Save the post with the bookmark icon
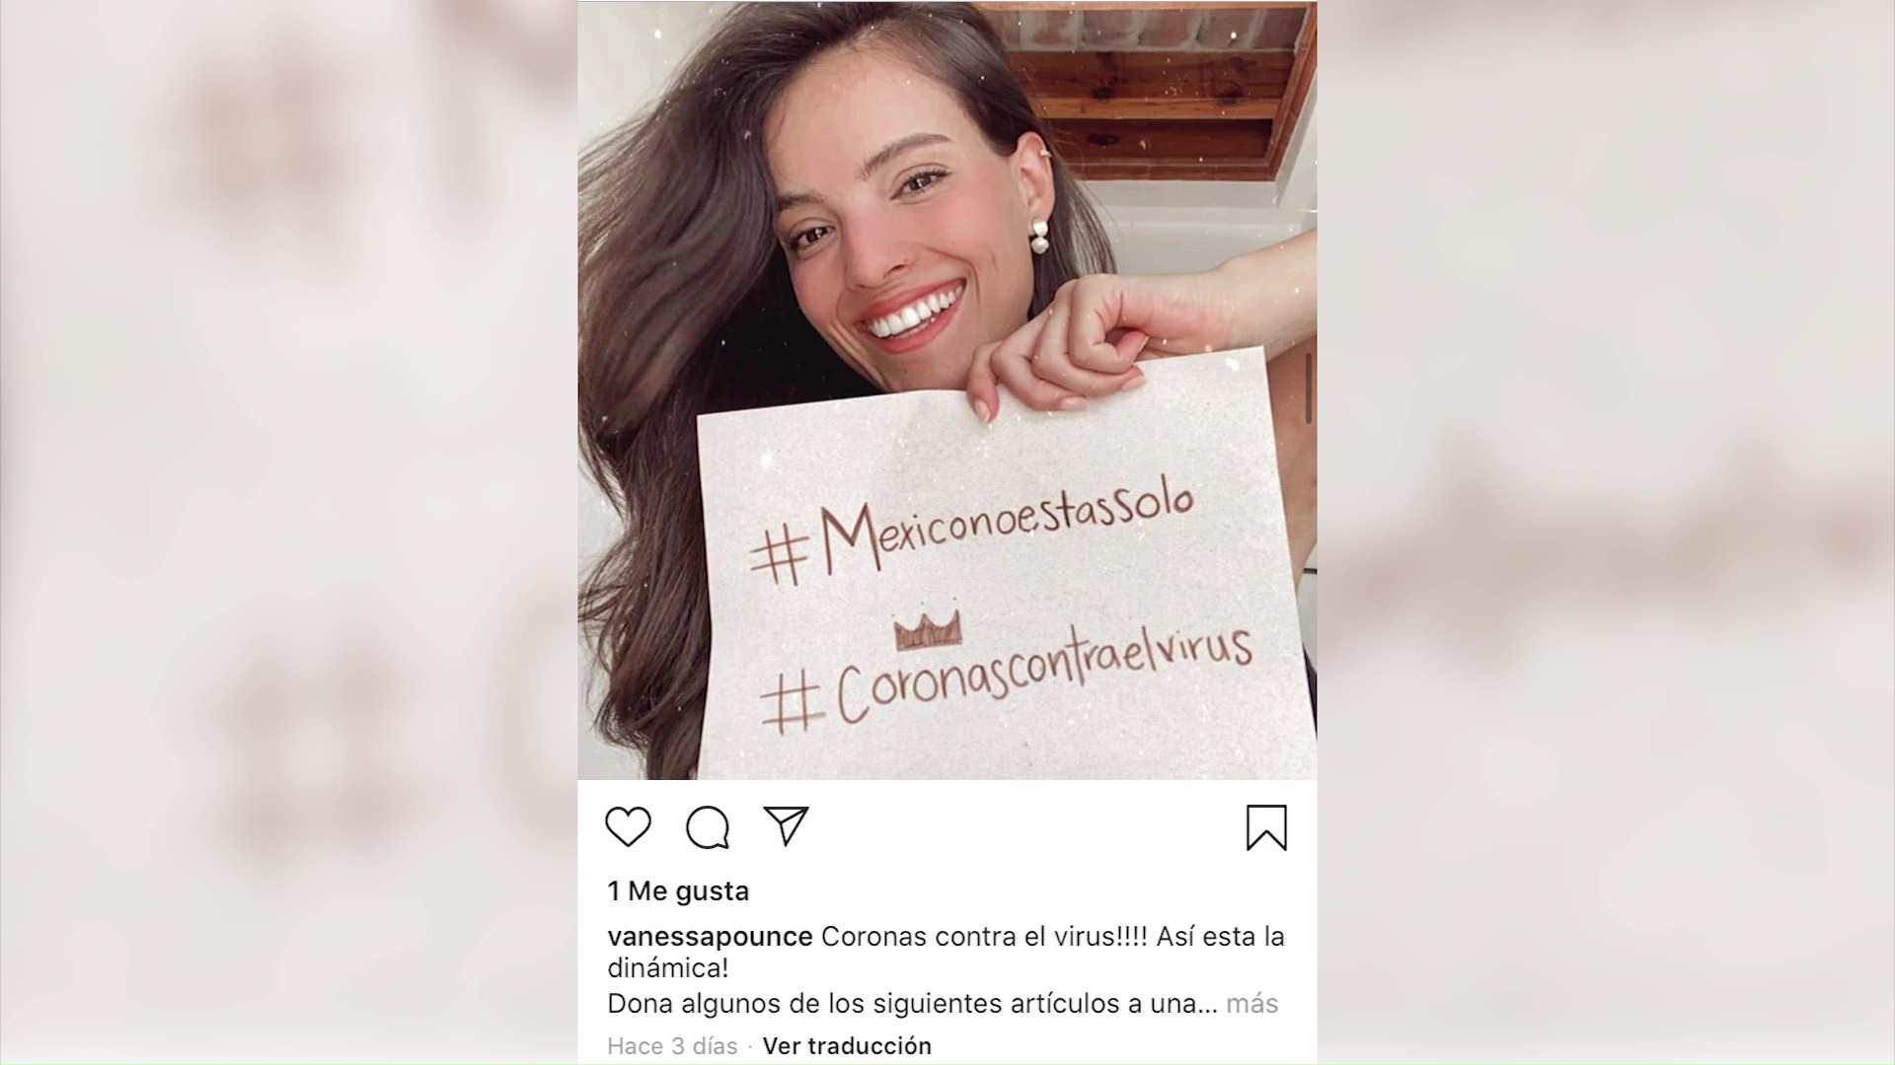Screen dimensions: 1895x1065 click(1266, 827)
